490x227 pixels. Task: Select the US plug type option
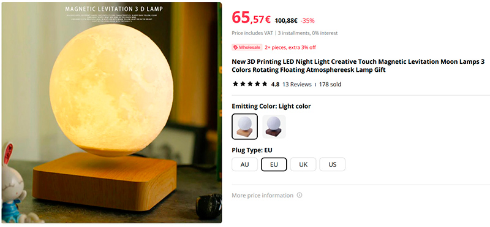[332, 164]
